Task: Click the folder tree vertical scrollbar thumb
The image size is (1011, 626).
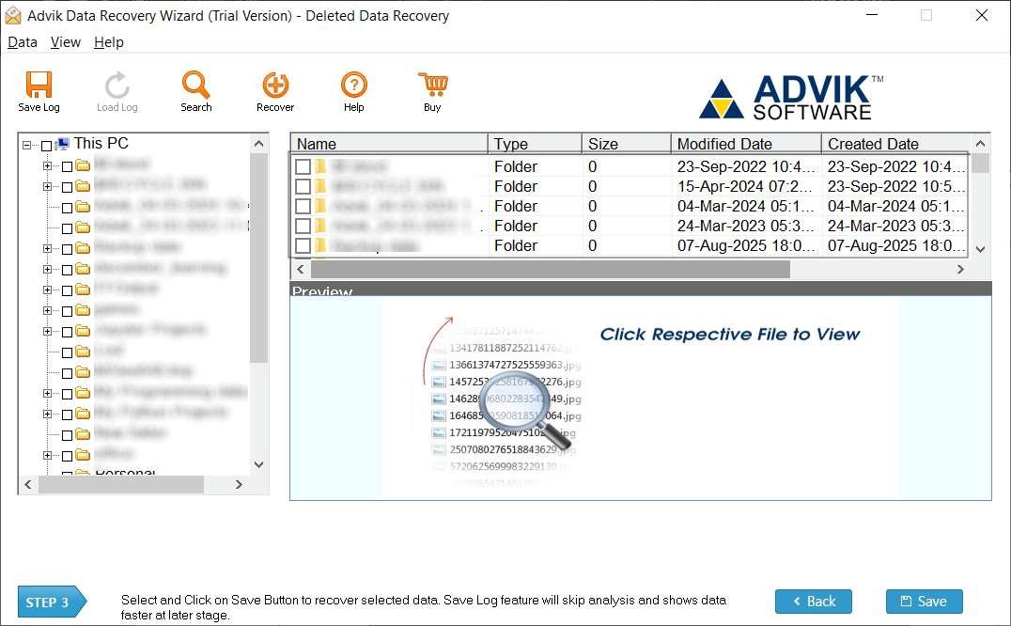Action: point(258,258)
